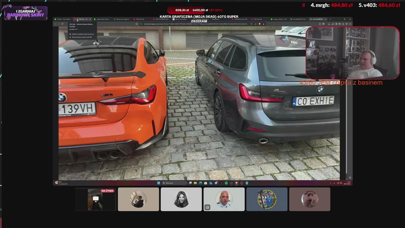This screenshot has width=405, height=228.
Task: Click the streamer webcam overlay
Action: pyautogui.click(x=352, y=53)
